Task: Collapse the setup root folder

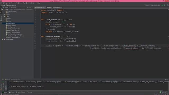Action: coord(3,9)
